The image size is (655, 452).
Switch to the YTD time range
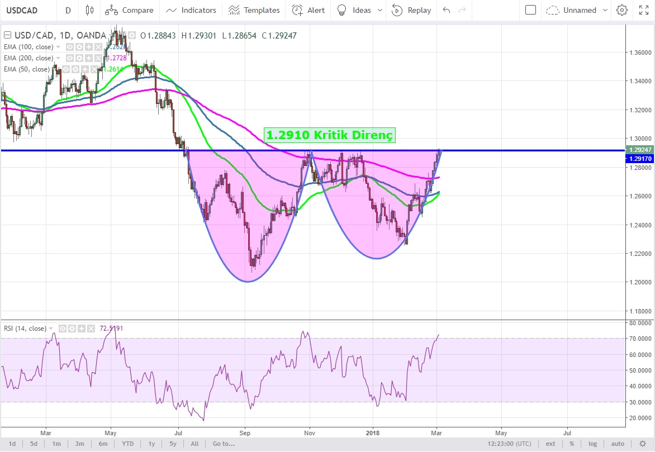click(127, 444)
